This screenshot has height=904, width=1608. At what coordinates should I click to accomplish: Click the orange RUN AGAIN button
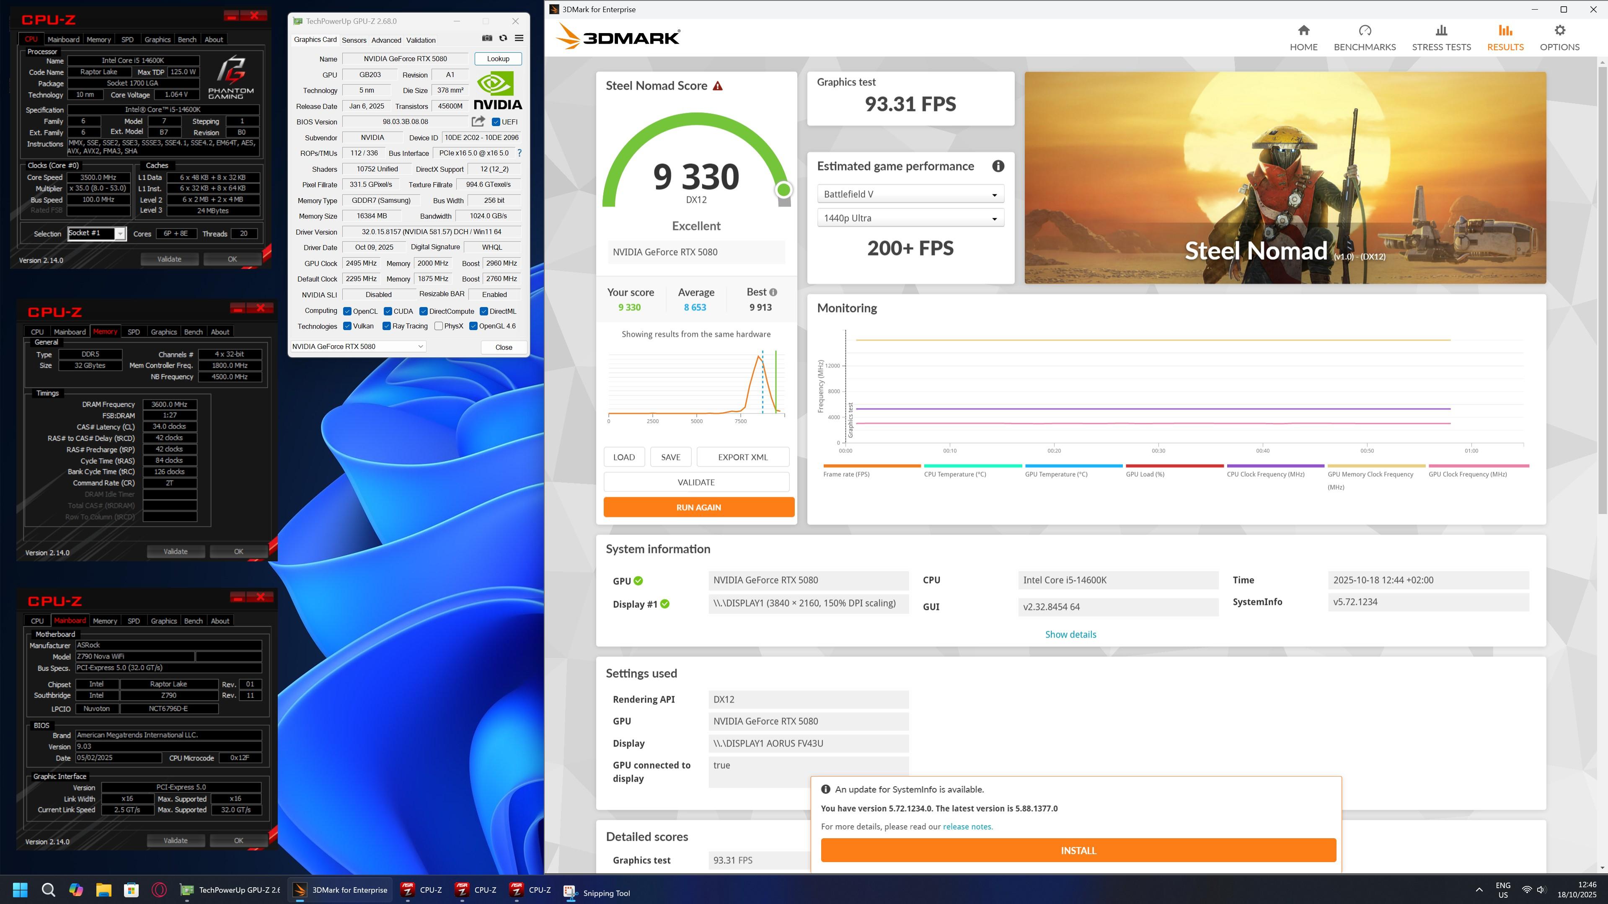698,507
